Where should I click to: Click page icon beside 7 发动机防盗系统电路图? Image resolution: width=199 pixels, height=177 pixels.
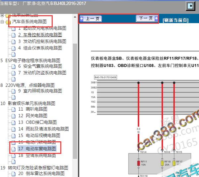pos(14,73)
